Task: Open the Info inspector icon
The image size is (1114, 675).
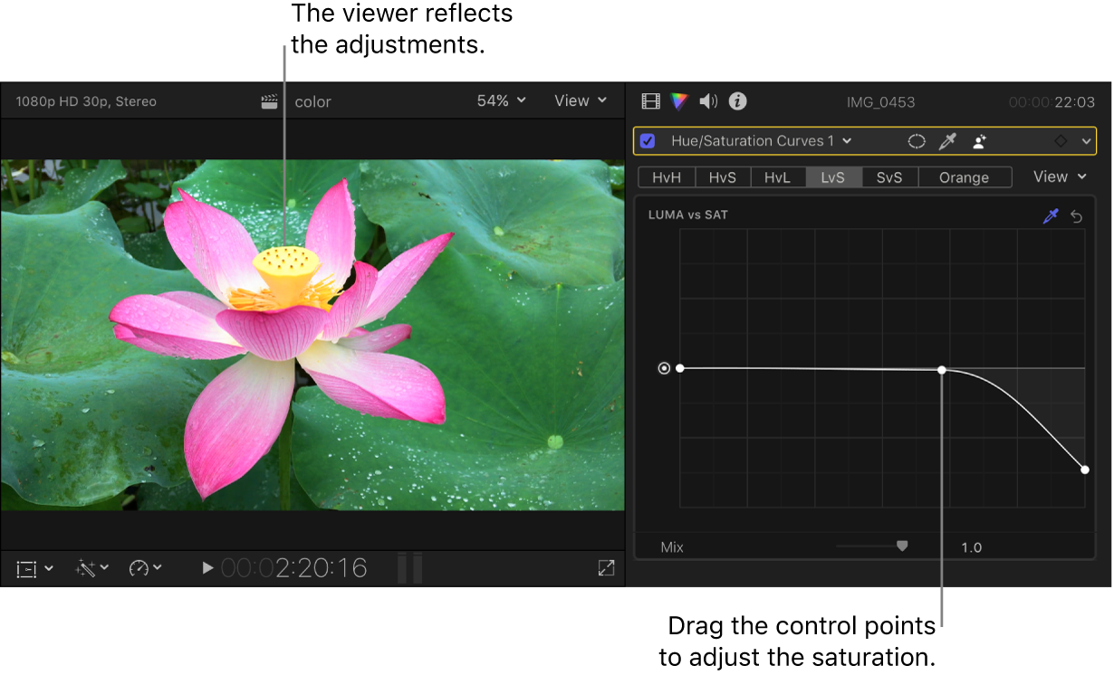Action: tap(738, 101)
